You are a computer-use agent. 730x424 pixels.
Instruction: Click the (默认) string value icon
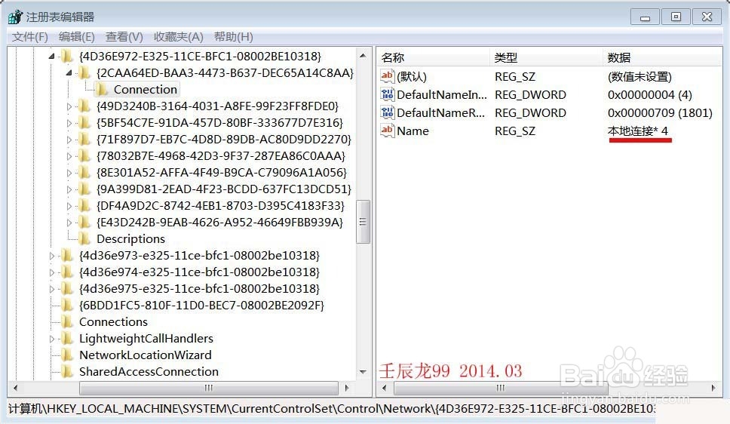(388, 76)
